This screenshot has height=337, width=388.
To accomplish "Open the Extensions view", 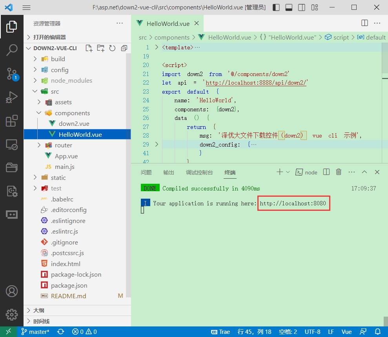I will coord(12,121).
